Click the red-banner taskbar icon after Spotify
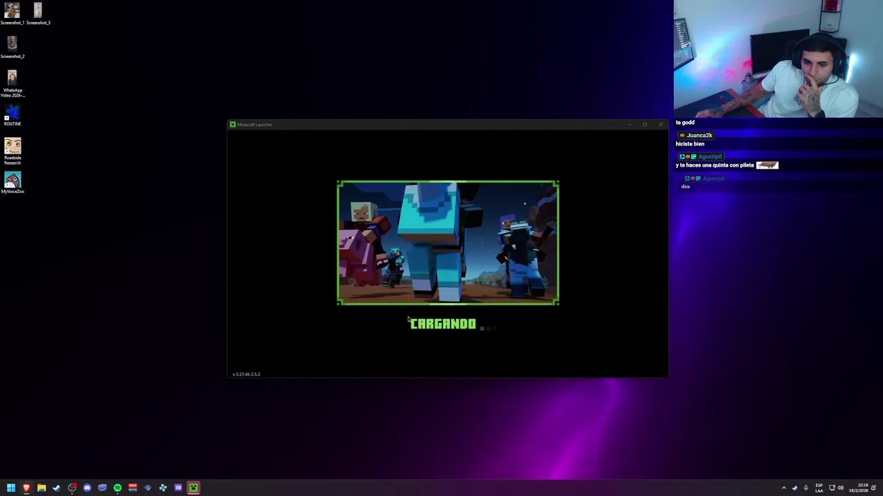883x496 pixels. click(132, 488)
